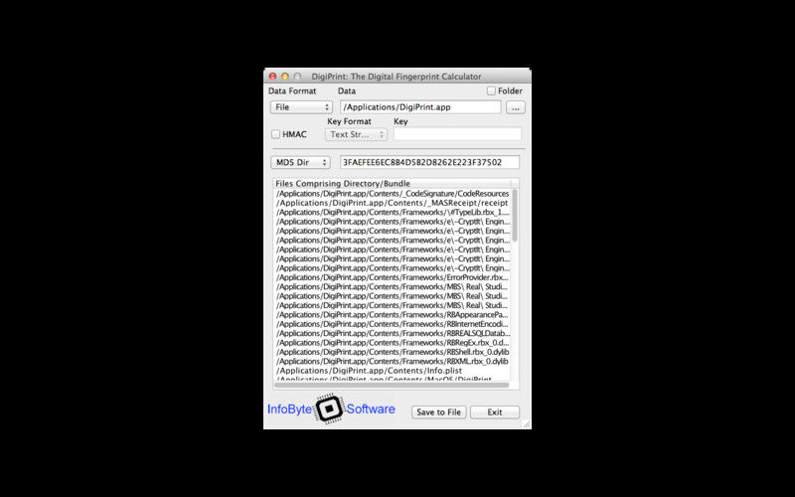Click the Files Comprising Directory/Bundle column header

coord(393,184)
